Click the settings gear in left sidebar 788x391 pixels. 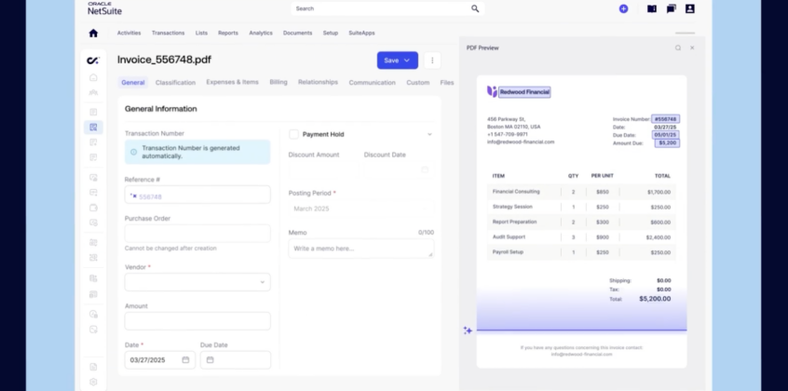[x=93, y=382]
